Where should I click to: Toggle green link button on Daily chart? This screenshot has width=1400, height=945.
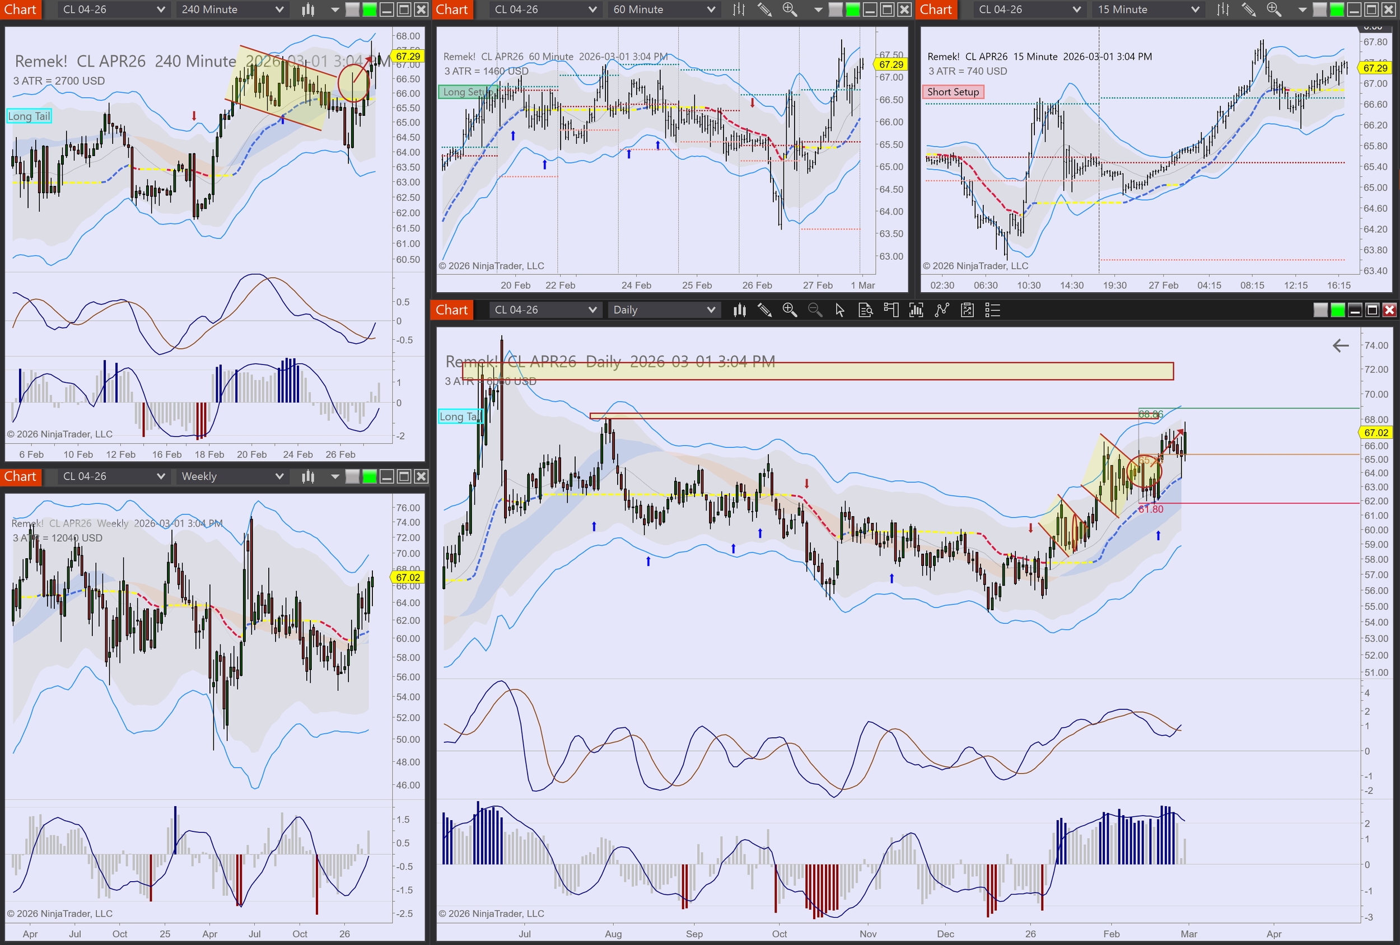coord(1337,310)
